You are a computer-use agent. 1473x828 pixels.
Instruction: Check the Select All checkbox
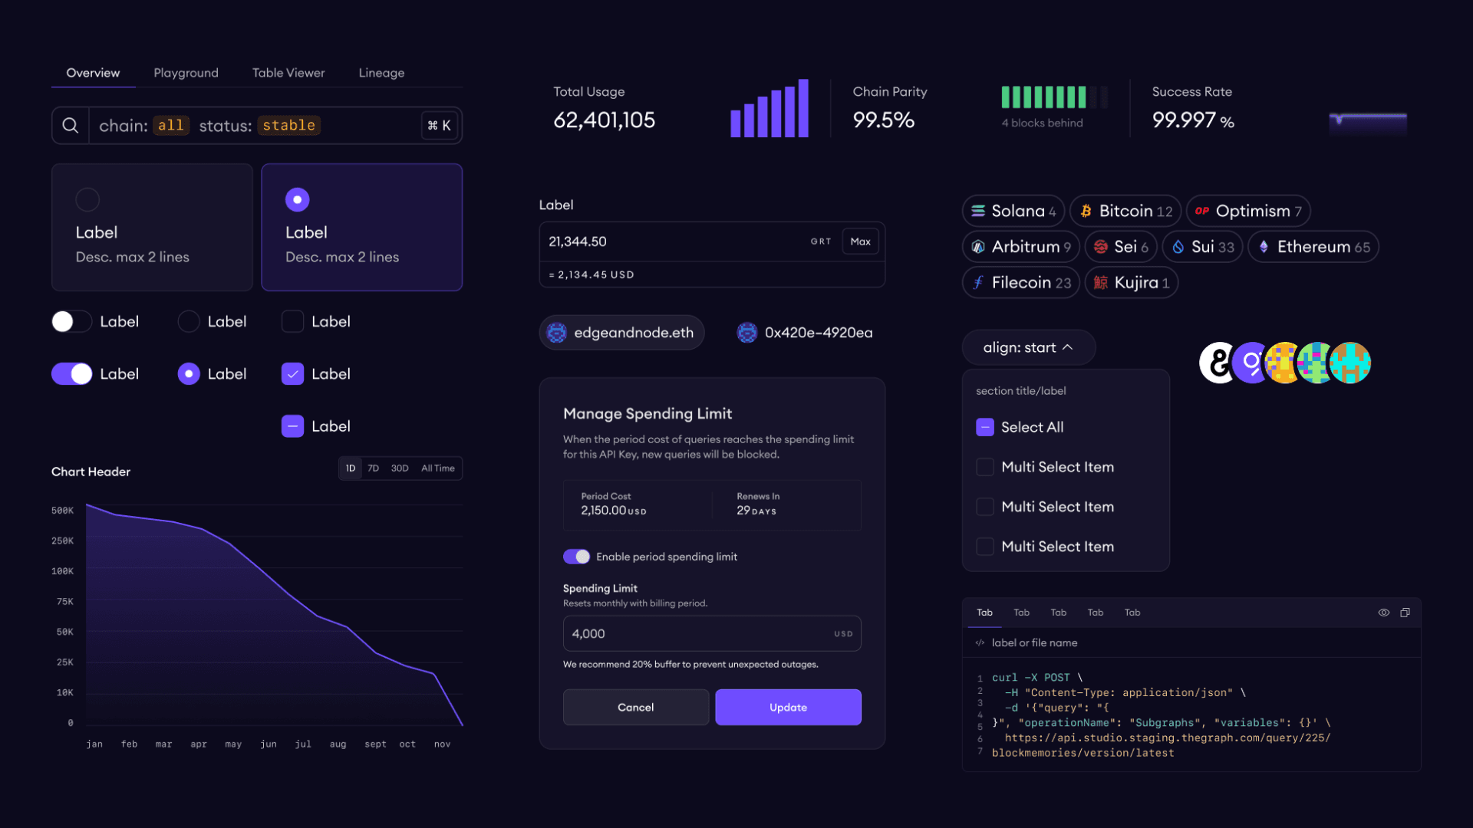(984, 427)
